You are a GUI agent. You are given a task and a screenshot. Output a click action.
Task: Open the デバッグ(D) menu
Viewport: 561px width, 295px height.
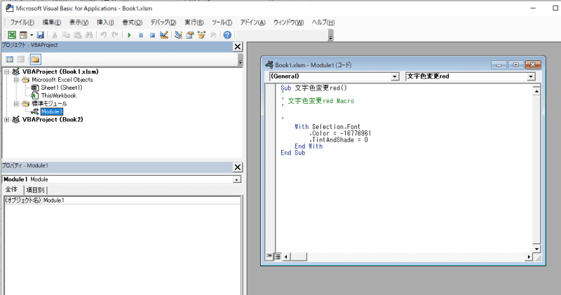tap(163, 22)
